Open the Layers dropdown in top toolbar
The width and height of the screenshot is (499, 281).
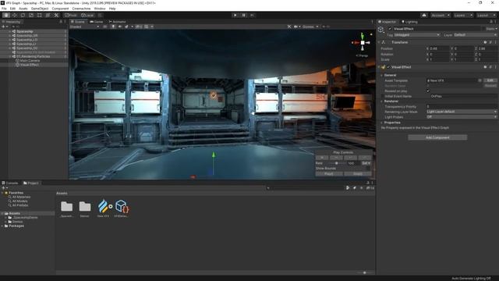462,16
